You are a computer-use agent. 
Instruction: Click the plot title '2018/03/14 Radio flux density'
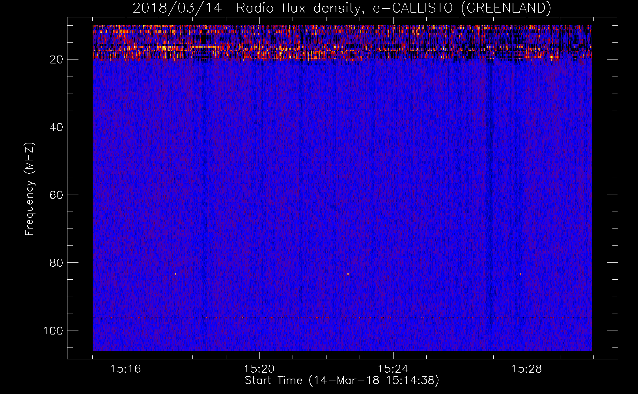[341, 8]
